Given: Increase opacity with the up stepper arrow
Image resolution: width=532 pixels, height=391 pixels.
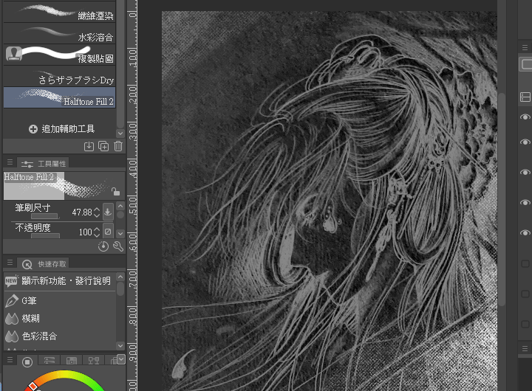Looking at the screenshot, I should point(97,229).
